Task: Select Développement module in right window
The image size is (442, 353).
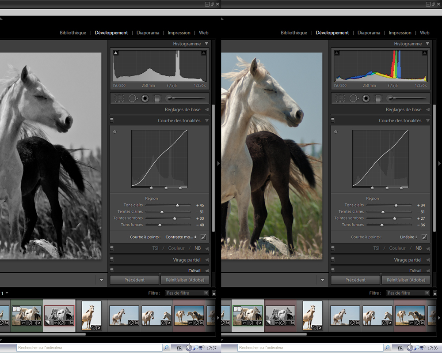Action: point(332,33)
